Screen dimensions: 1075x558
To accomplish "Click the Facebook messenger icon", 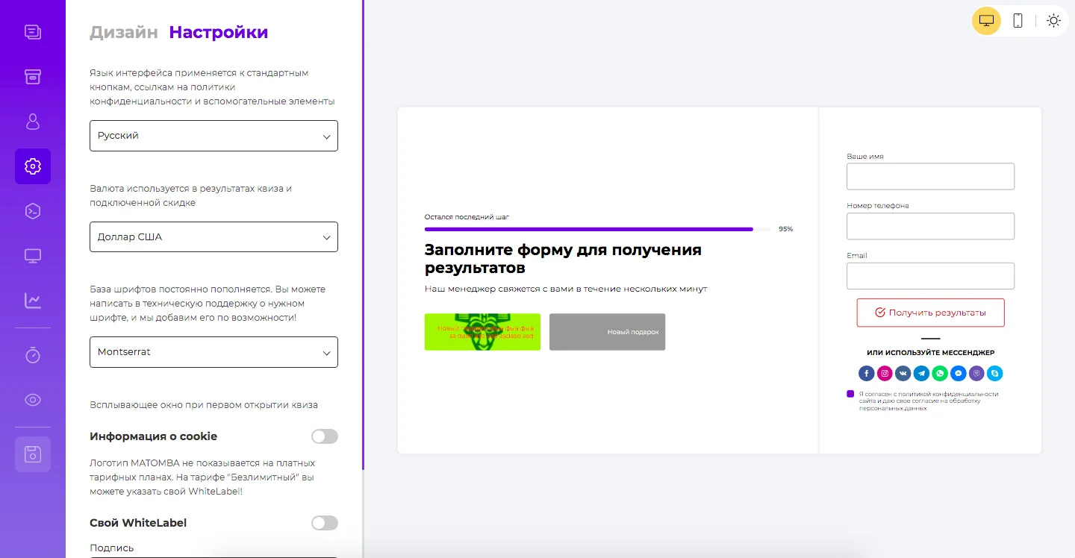I will [x=866, y=374].
